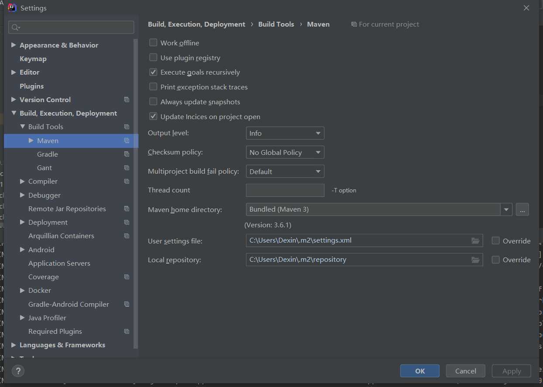
Task: Check Override for Local repository
Action: 495,260
